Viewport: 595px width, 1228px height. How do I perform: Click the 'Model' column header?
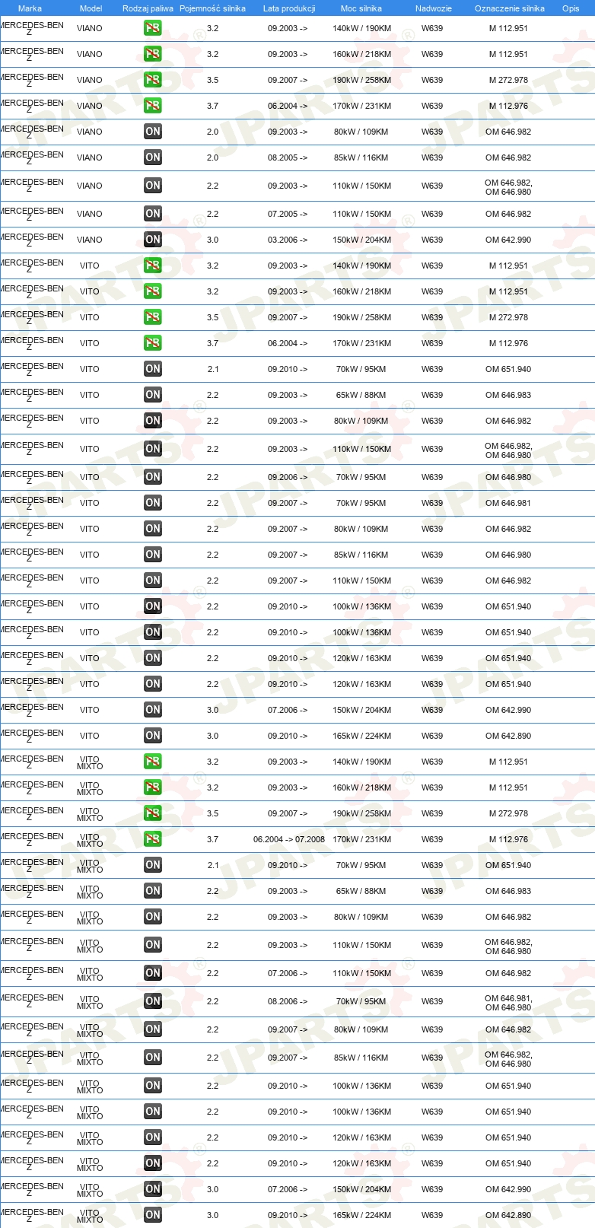91,8
